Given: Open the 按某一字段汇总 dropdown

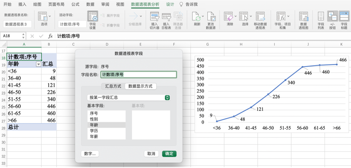Looking at the screenshot, I should [167, 97].
